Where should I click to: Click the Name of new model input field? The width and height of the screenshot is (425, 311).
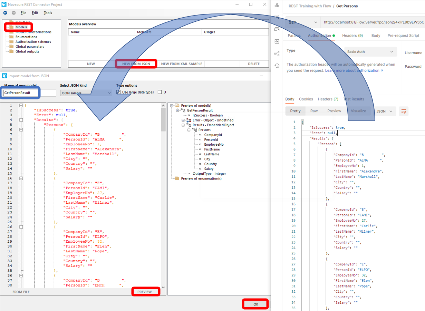click(29, 93)
